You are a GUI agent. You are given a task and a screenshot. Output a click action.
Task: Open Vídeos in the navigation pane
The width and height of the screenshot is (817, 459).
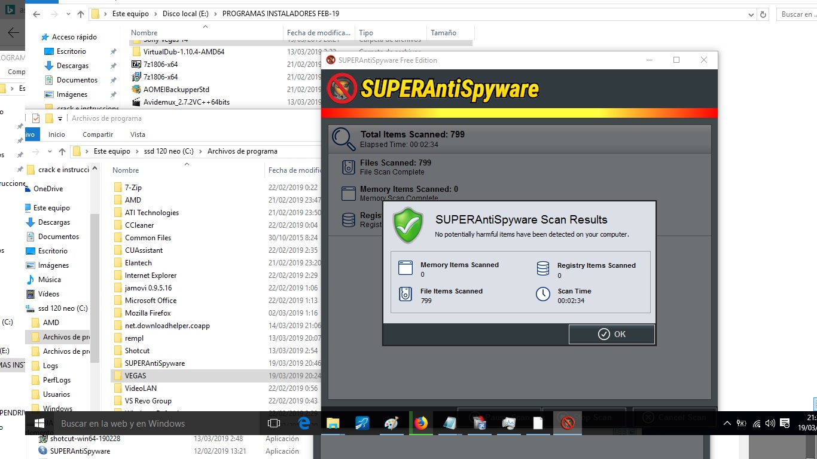tap(48, 294)
